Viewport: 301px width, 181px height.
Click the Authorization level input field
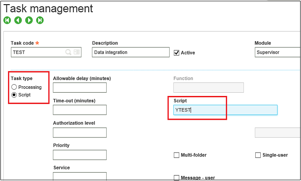pyautogui.click(x=80, y=132)
